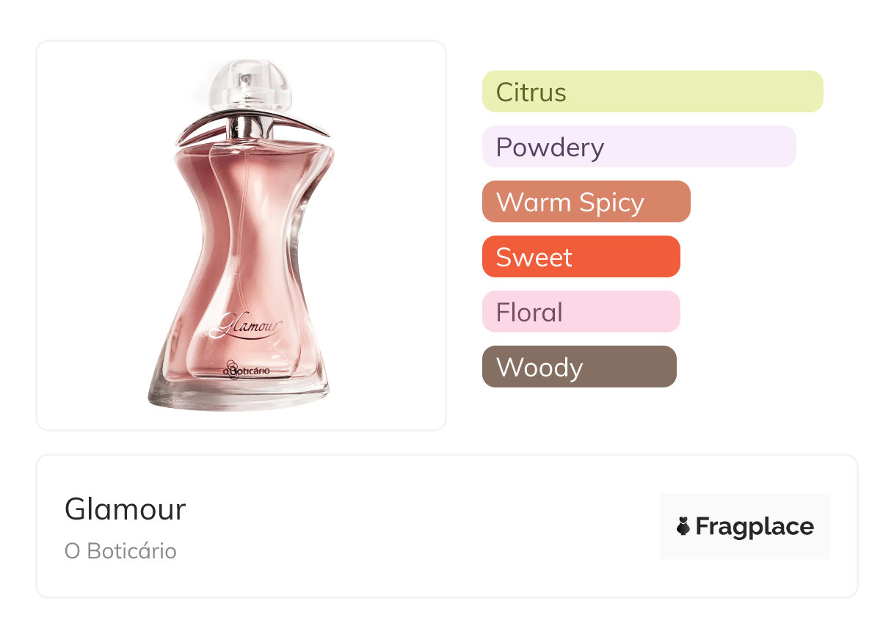Click the Fragplace perfume bottle logo icon
The image size is (894, 634).
point(683,526)
